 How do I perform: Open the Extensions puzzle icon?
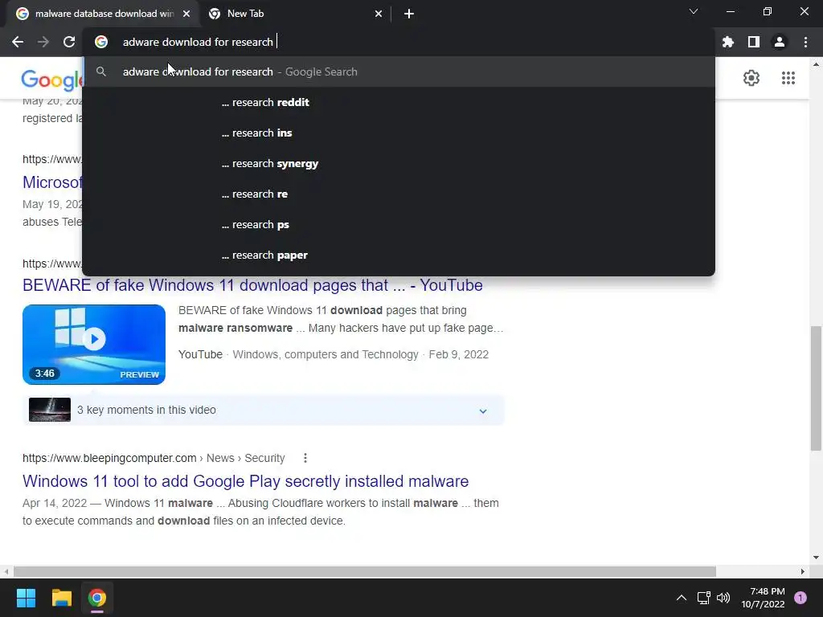tap(727, 42)
